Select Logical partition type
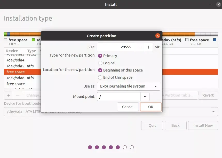Image resolution: width=222 pixels, height=158 pixels. 100,63
